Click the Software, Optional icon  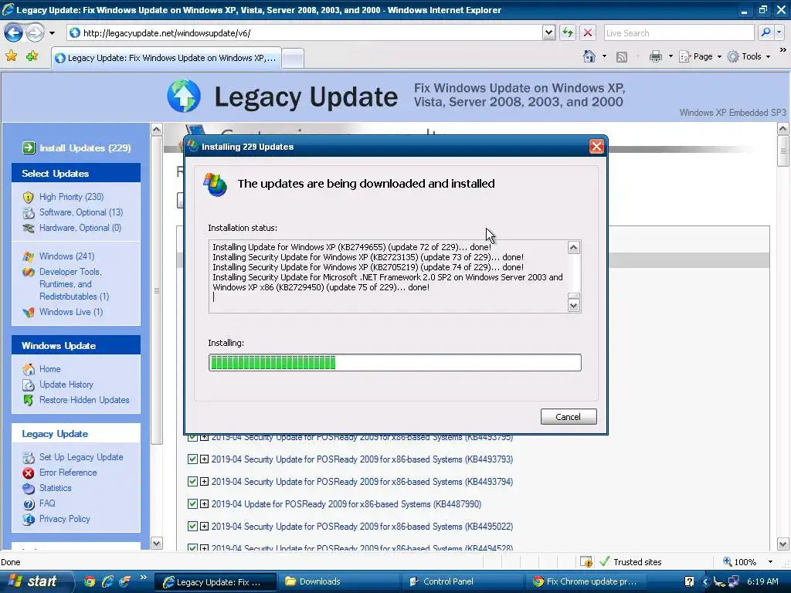point(29,213)
